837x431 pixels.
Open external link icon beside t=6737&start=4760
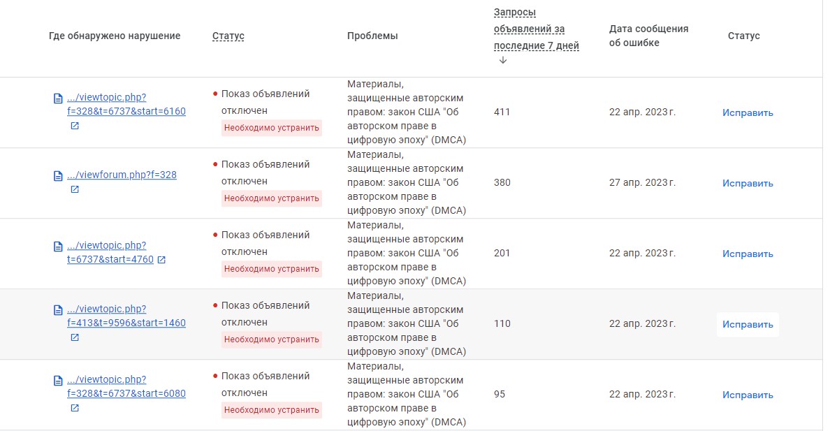click(x=161, y=260)
